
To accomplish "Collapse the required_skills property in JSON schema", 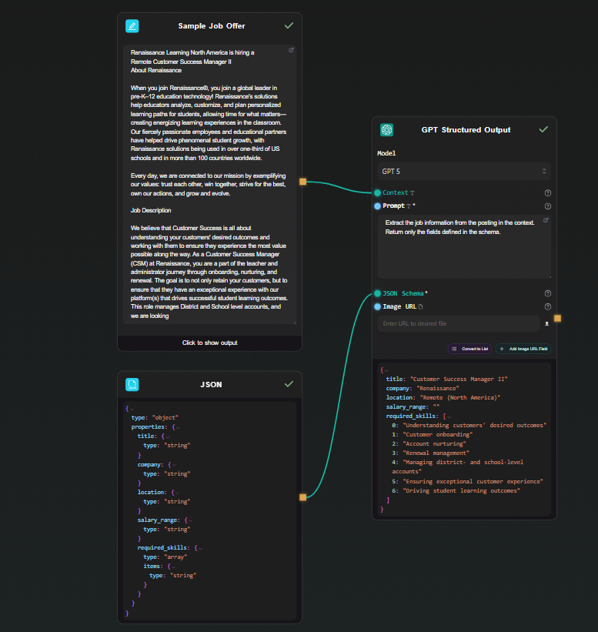I will click(200, 548).
